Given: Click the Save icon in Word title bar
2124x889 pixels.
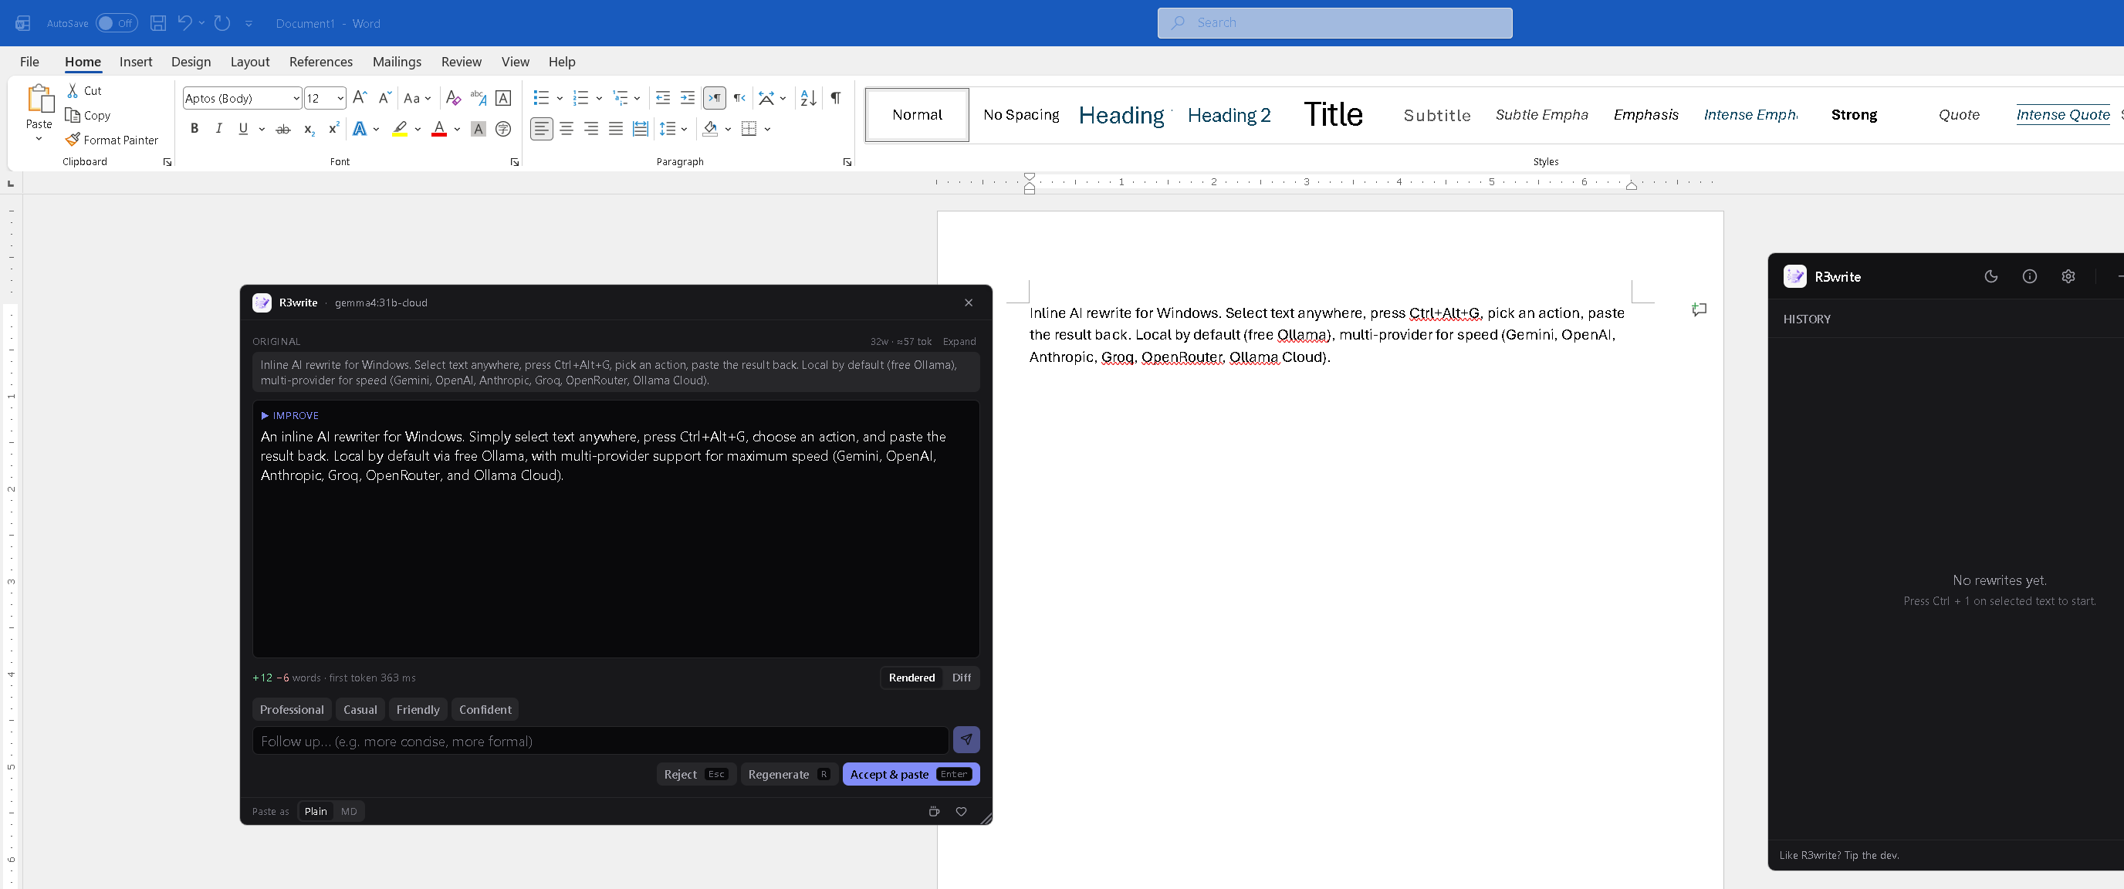Looking at the screenshot, I should tap(158, 23).
